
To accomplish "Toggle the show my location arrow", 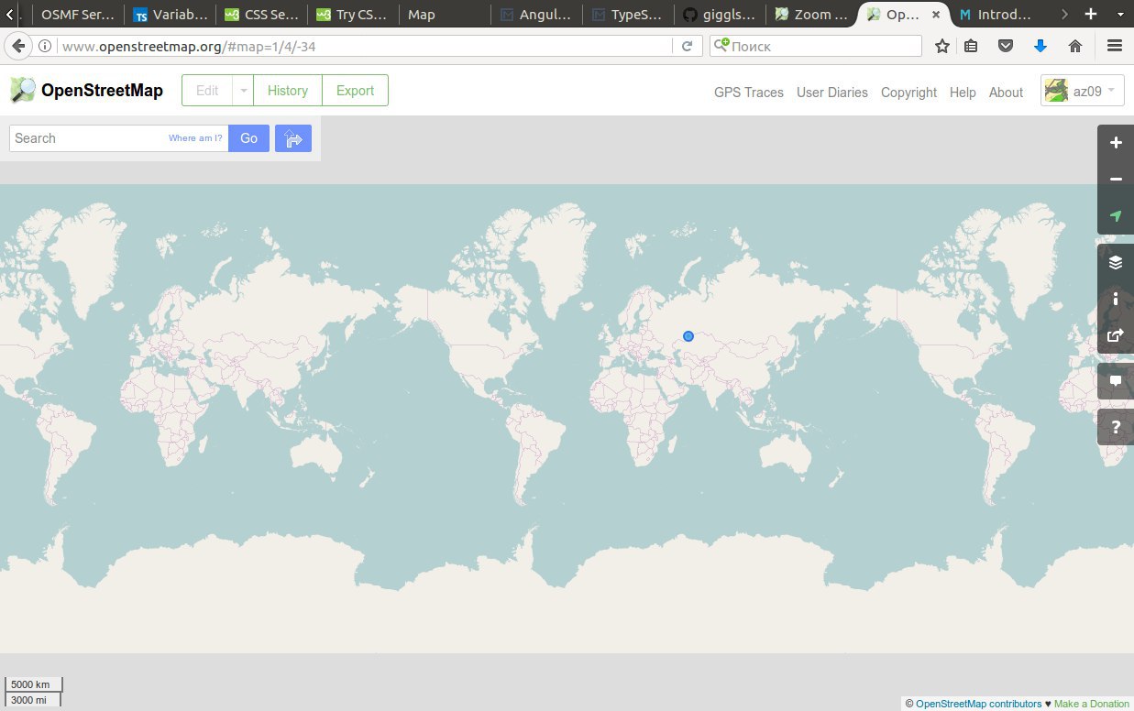I will pos(1116,216).
